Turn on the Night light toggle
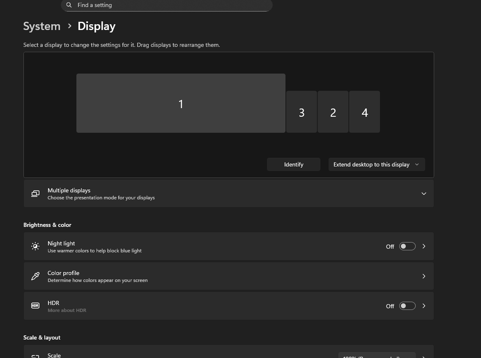The width and height of the screenshot is (481, 358). (x=407, y=246)
